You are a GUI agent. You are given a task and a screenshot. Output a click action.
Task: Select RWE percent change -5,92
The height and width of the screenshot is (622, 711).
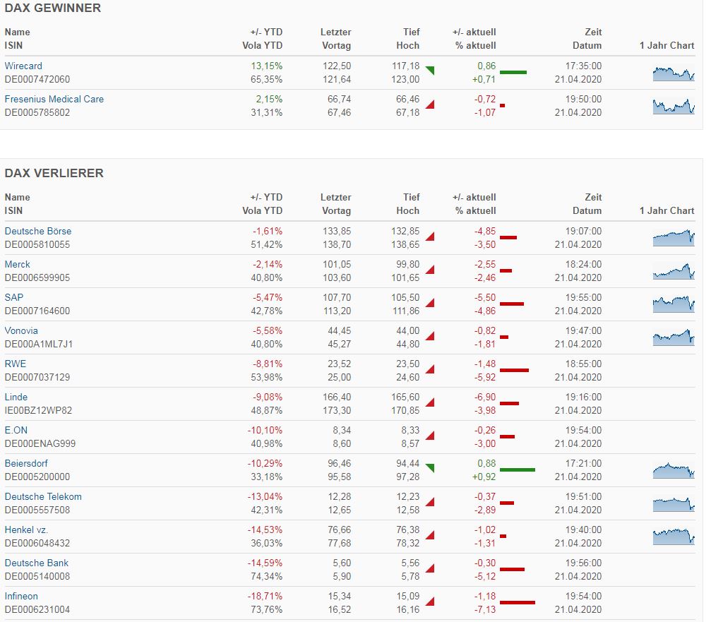(485, 377)
